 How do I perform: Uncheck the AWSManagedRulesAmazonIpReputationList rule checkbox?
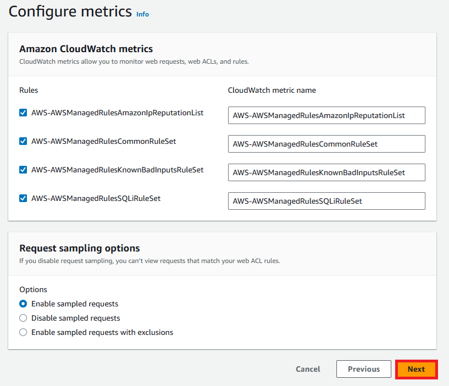coord(23,113)
